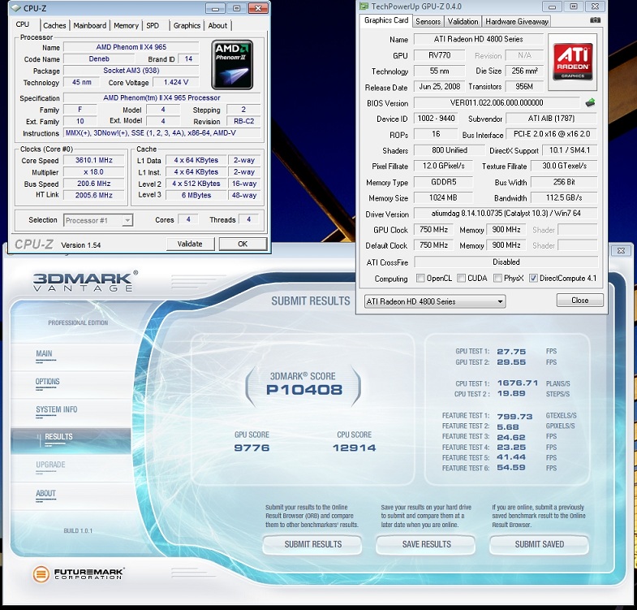Click the CPU TEST 1 value 1676.71

coord(518,383)
